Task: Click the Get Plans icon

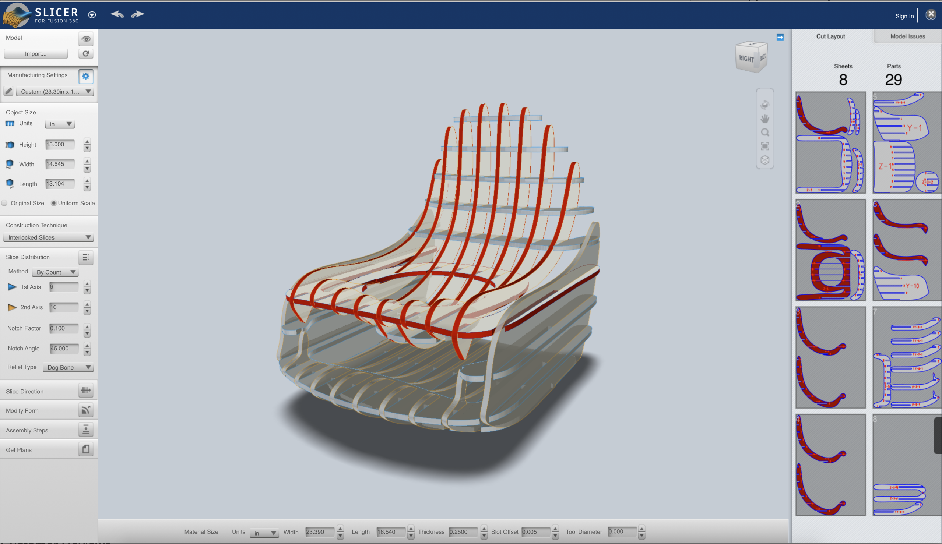Action: (85, 449)
